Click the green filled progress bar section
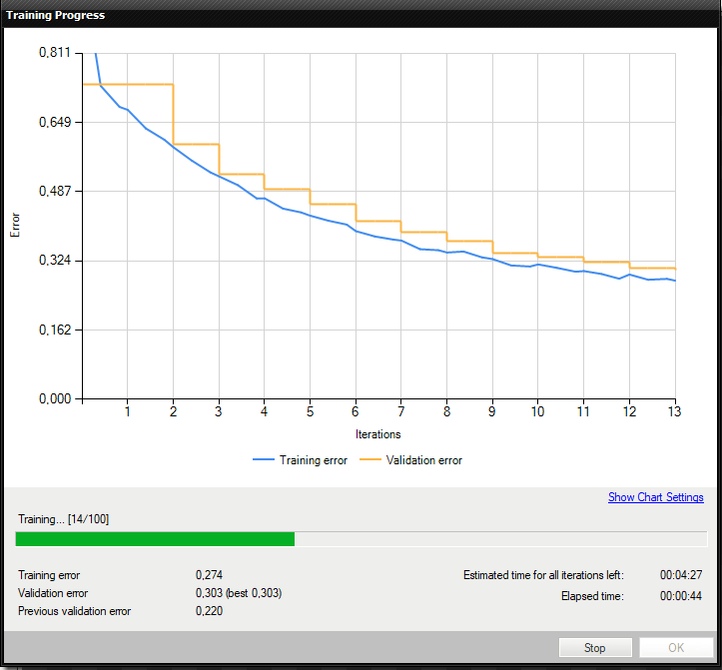 coord(155,539)
